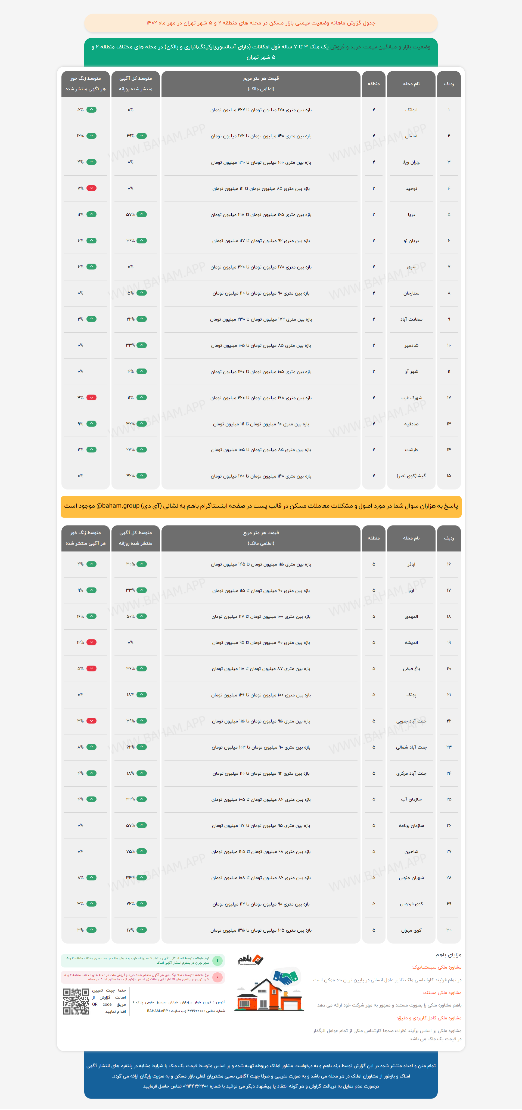Click the green up arrow beside 16% in the Almahdi row
This screenshot has width=522, height=1110.
[x=91, y=616]
